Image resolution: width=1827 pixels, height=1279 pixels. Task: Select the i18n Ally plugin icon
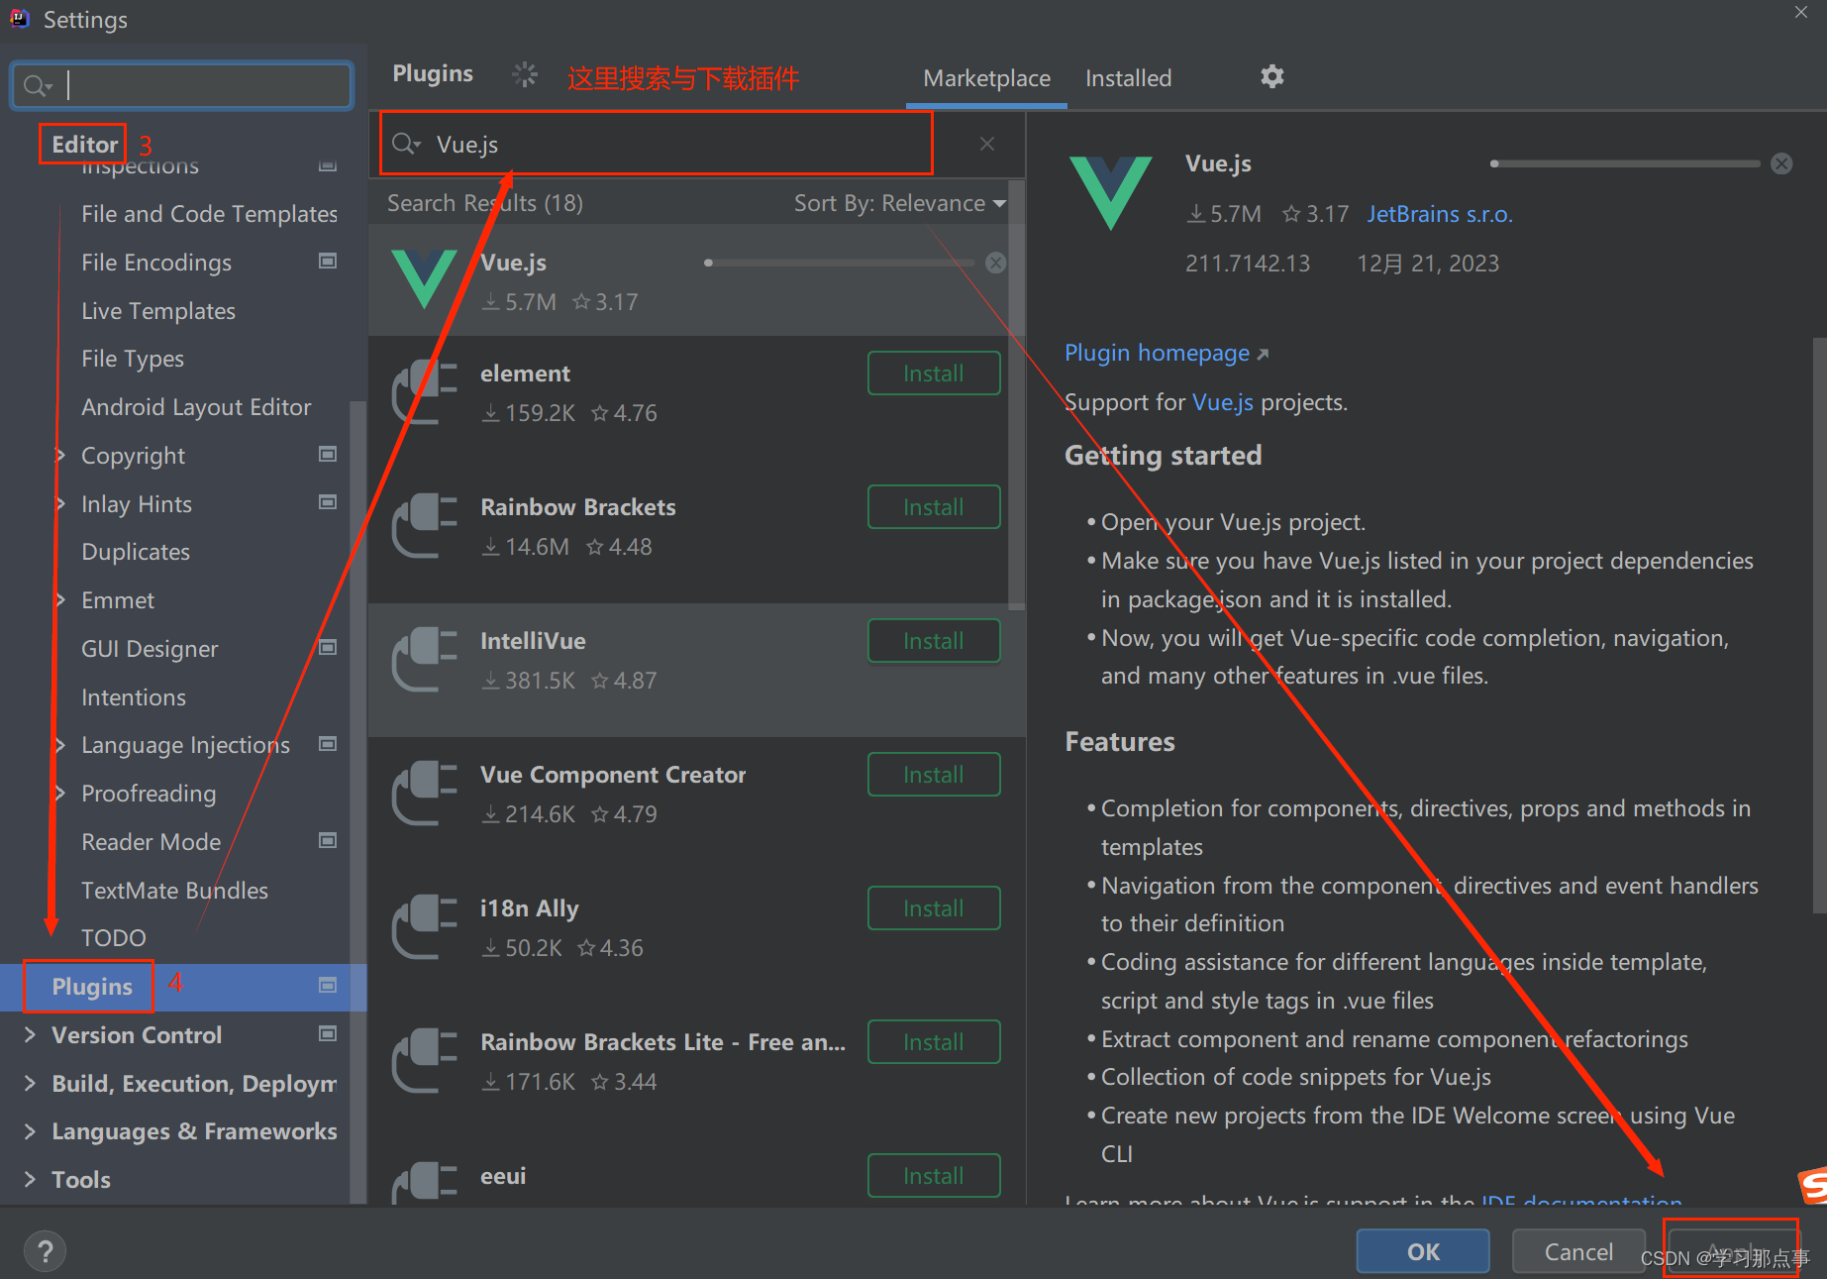tap(424, 927)
